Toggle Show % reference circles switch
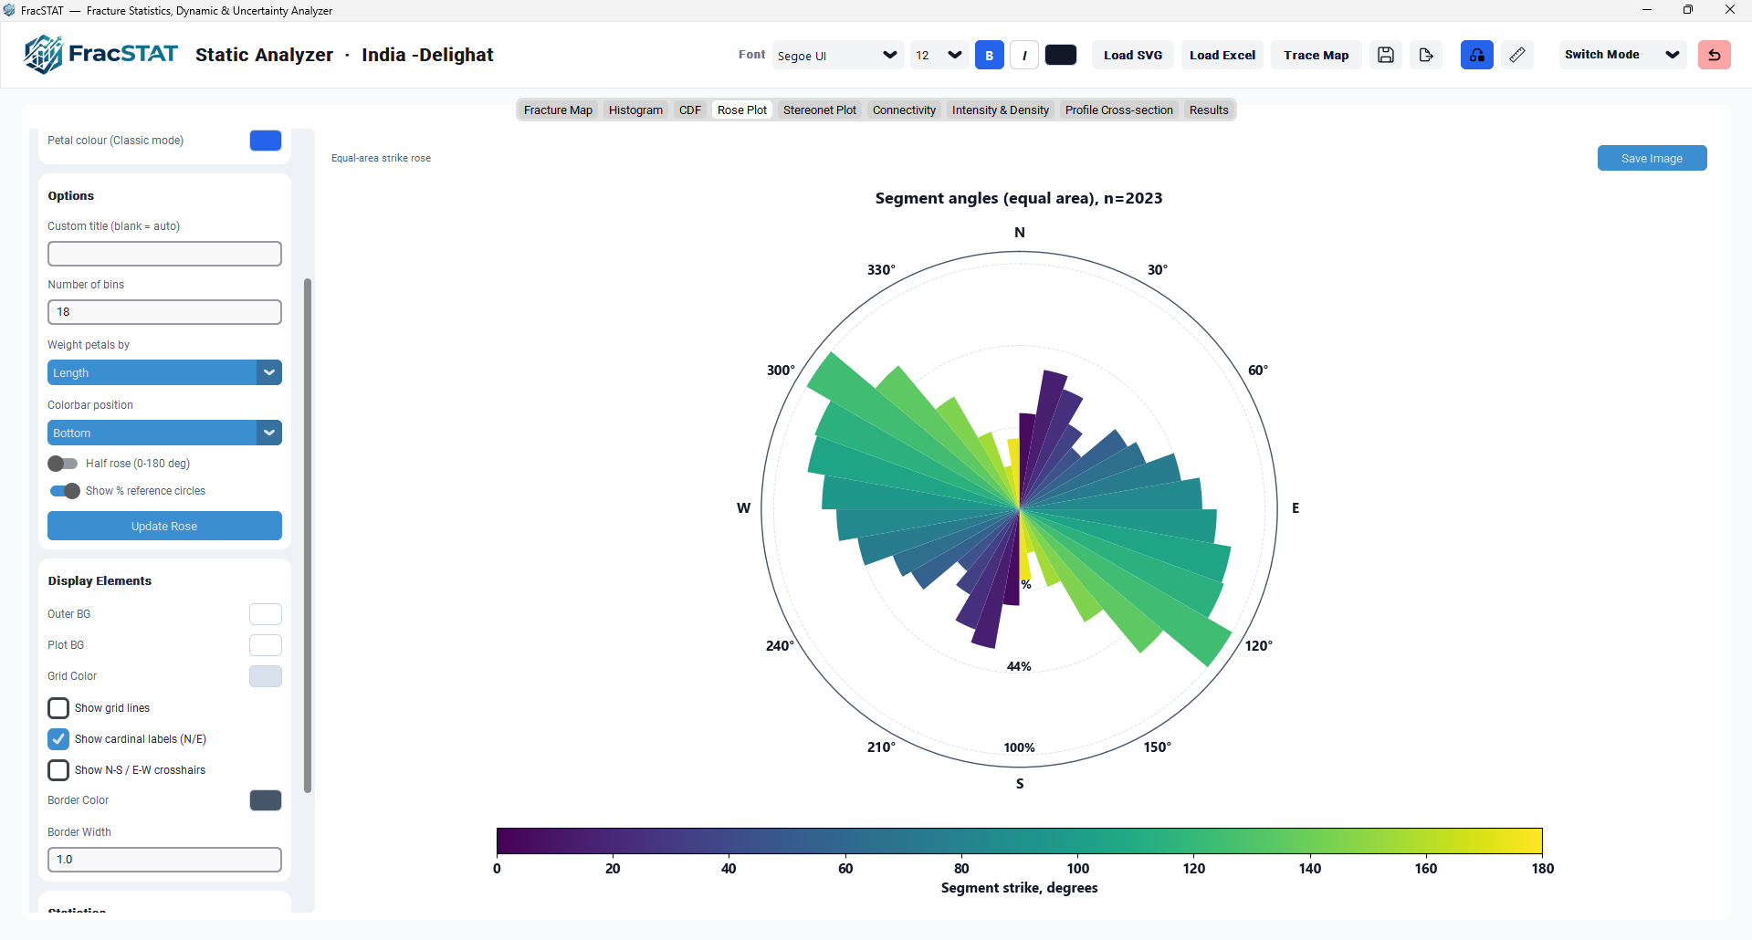1752x940 pixels. (x=65, y=491)
